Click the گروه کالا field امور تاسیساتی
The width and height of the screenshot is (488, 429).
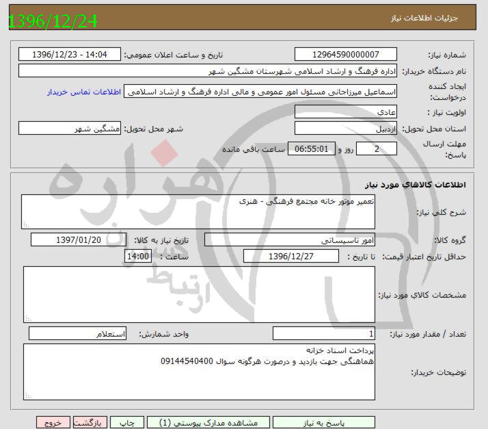click(x=289, y=239)
